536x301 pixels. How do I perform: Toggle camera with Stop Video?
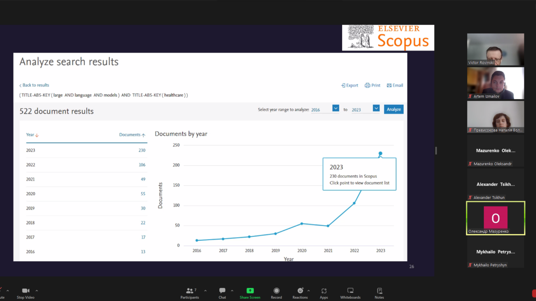click(x=25, y=291)
